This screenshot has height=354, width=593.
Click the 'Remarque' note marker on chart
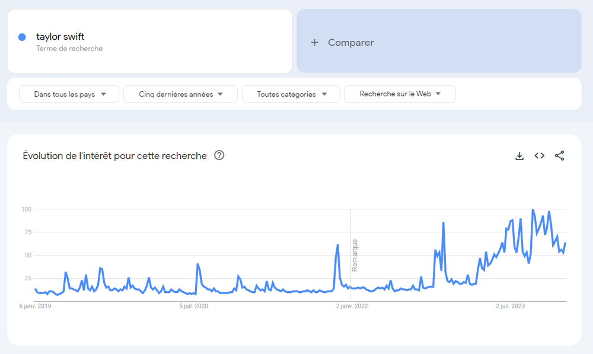355,255
